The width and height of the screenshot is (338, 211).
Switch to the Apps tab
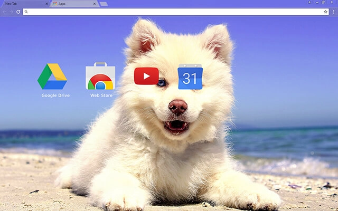point(74,4)
